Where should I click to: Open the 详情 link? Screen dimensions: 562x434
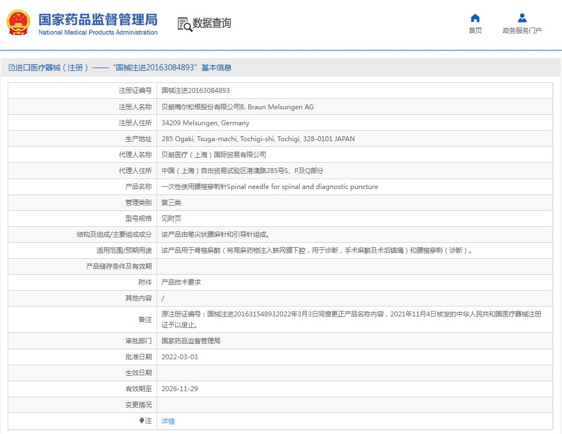pyautogui.click(x=168, y=421)
